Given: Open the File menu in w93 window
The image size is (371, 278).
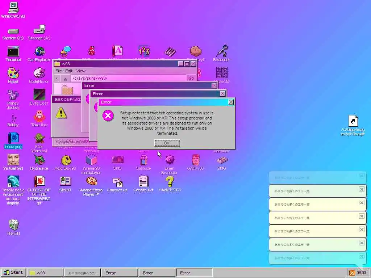Looking at the screenshot, I should pos(58,71).
